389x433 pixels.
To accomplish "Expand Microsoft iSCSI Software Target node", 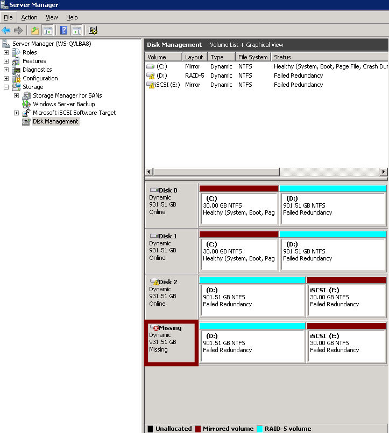I will [x=16, y=113].
